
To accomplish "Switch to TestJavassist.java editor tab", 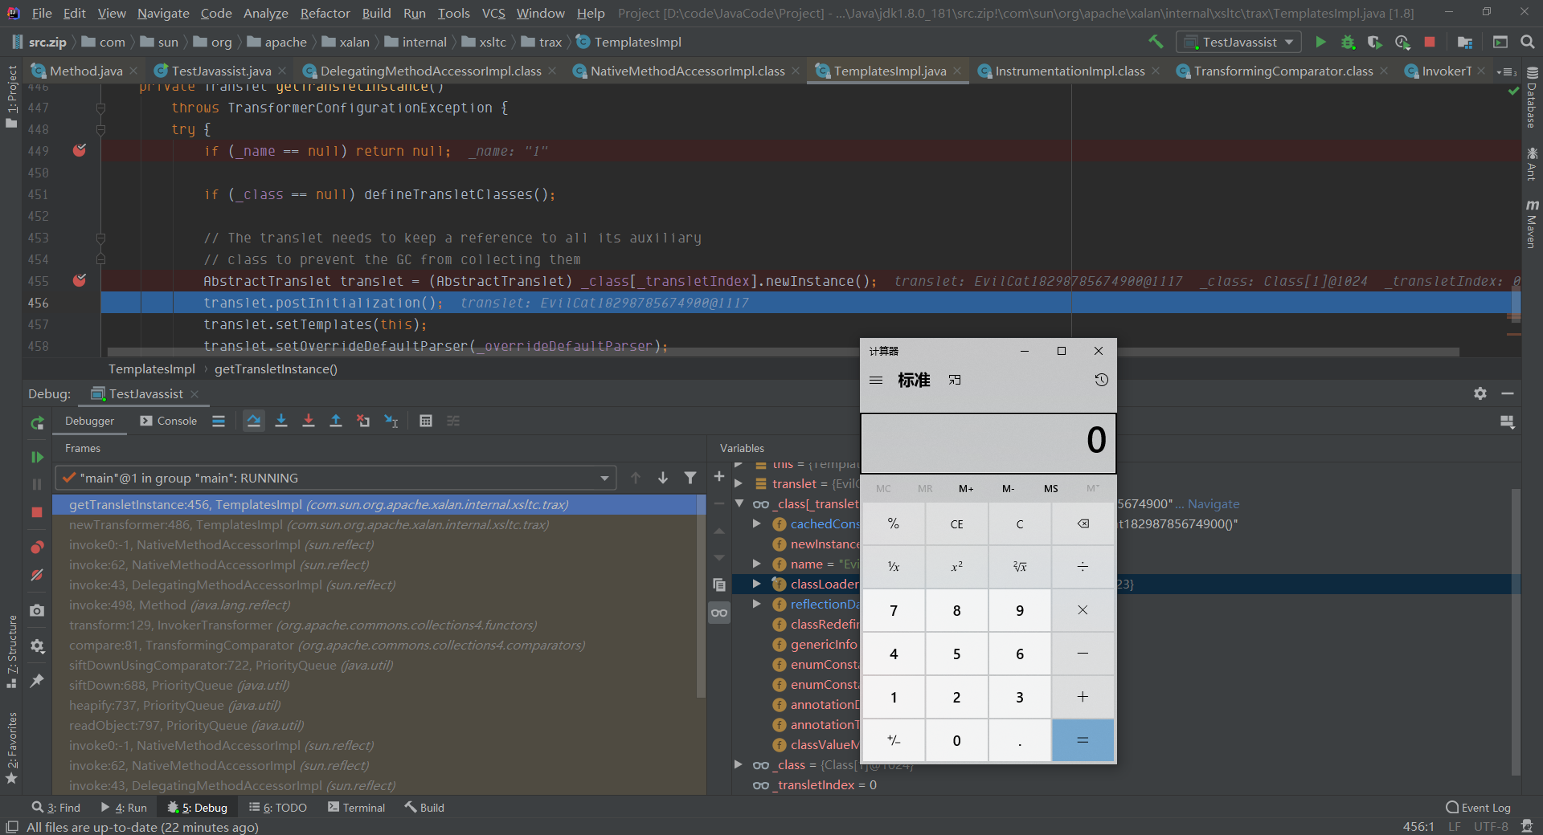I will [221, 71].
